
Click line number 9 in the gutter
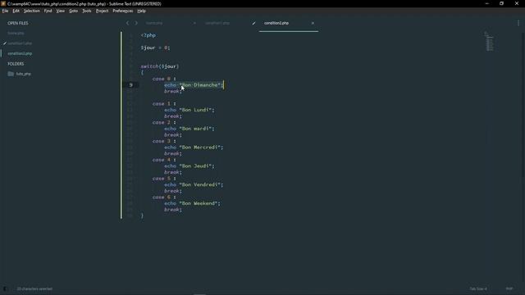click(131, 85)
